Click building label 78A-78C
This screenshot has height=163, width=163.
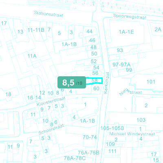coord(75,158)
